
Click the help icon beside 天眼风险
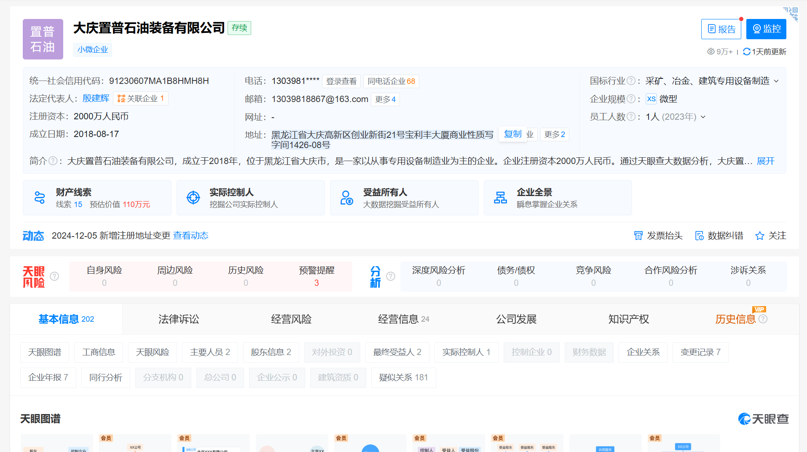coord(54,276)
